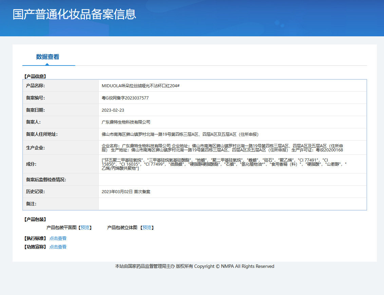The width and height of the screenshot is (384, 295).
Task: Click the 历史记录 label cell
Action: [x=61, y=191]
